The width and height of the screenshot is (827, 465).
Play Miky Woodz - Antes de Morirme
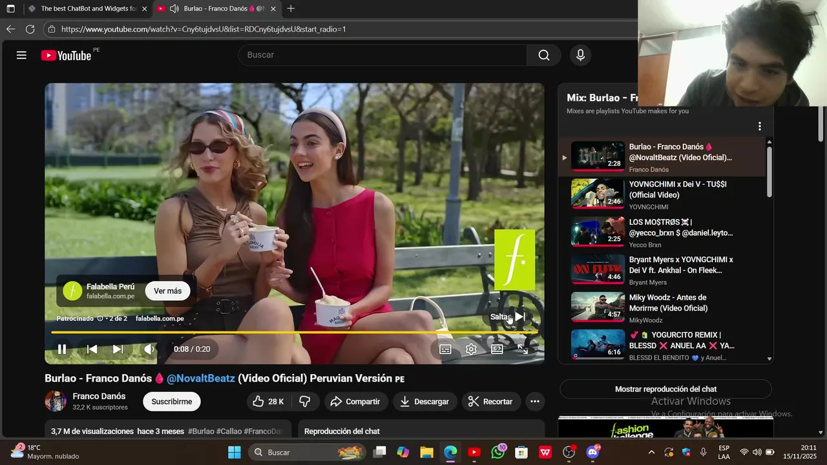coord(662,308)
